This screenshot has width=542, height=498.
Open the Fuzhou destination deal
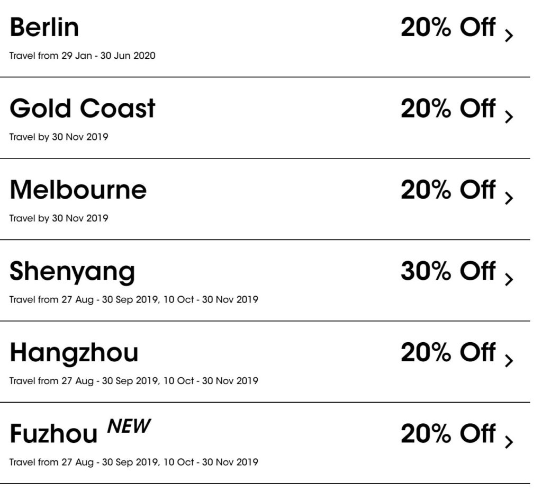tap(53, 434)
